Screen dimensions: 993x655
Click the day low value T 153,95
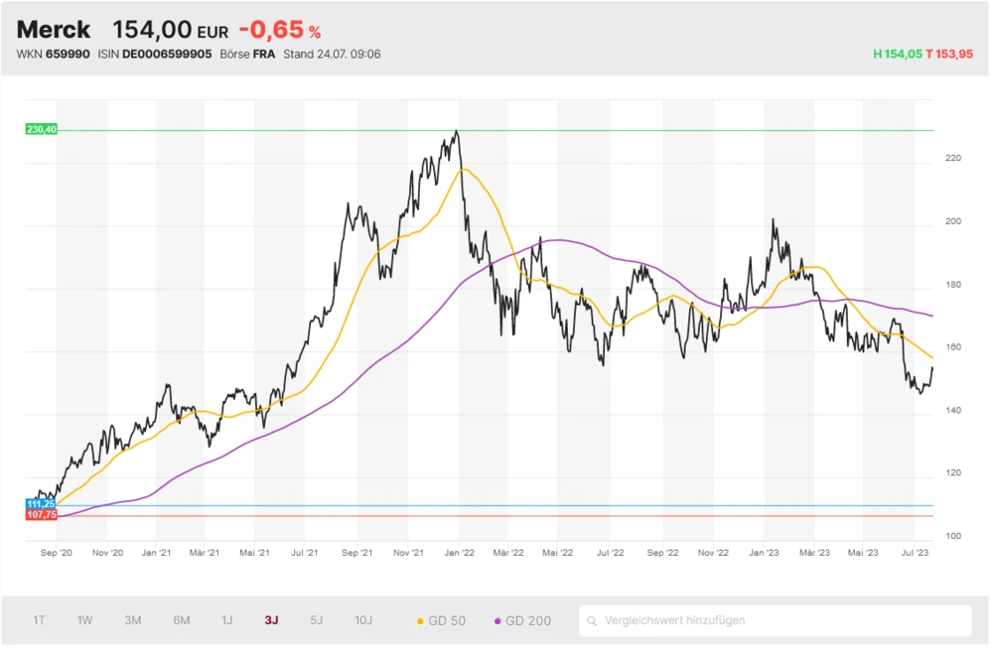tap(950, 55)
